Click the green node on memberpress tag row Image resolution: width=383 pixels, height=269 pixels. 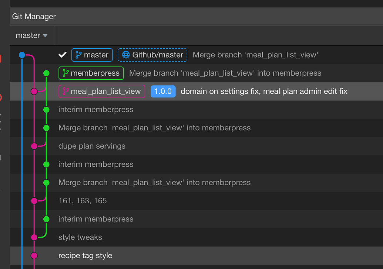click(46, 73)
